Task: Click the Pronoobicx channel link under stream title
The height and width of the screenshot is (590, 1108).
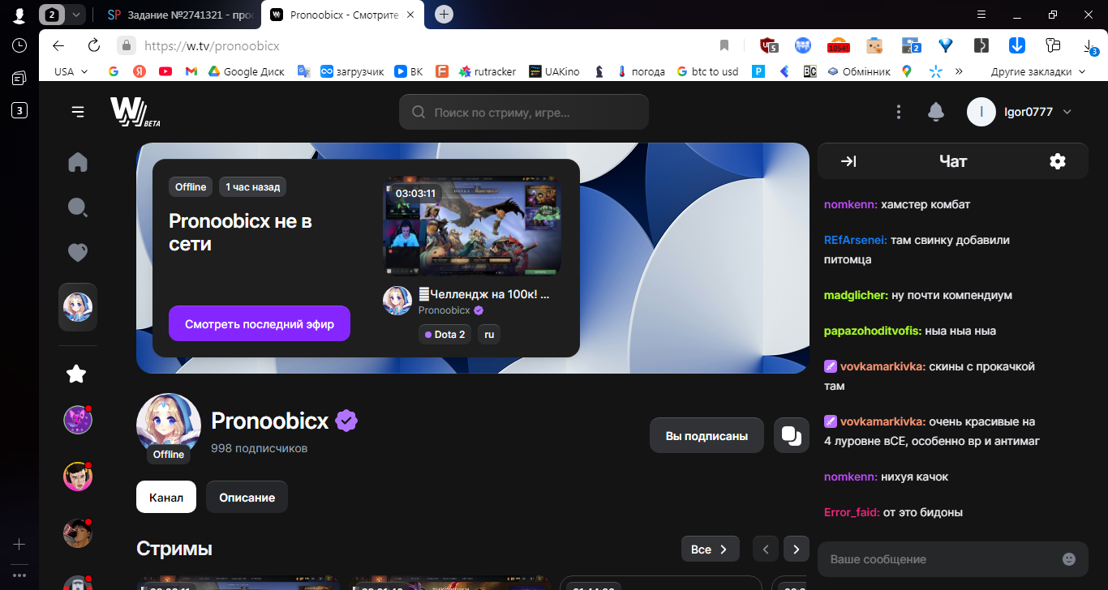Action: 444,310
